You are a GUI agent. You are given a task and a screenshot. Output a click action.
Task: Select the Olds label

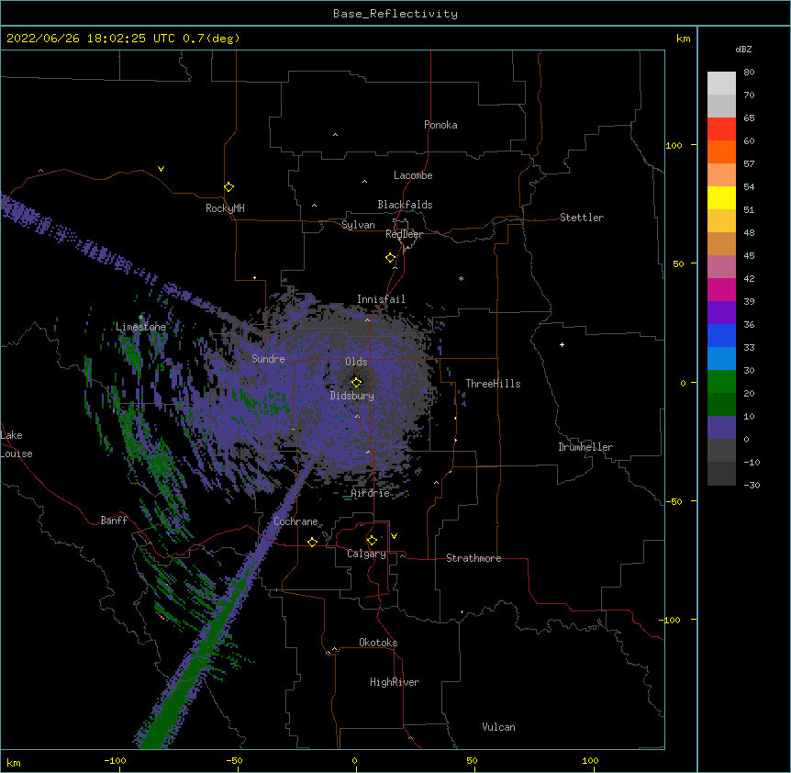(x=356, y=362)
